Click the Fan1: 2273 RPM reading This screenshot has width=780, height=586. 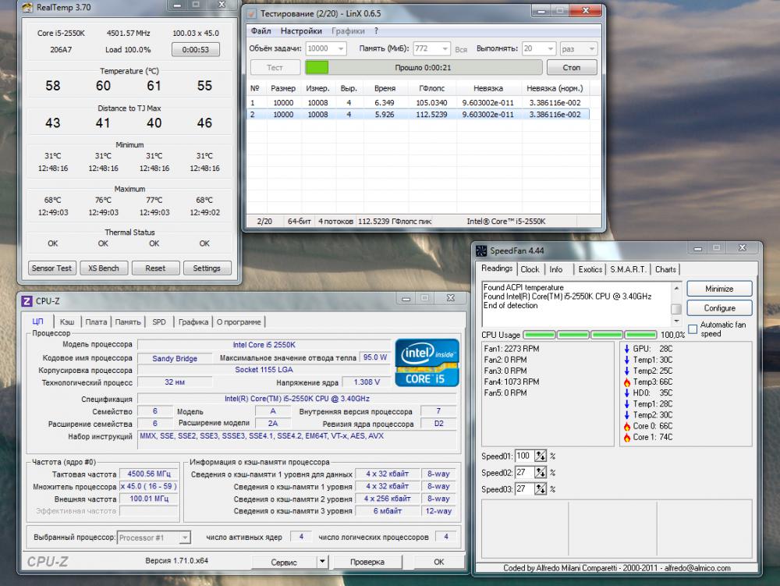click(x=512, y=349)
